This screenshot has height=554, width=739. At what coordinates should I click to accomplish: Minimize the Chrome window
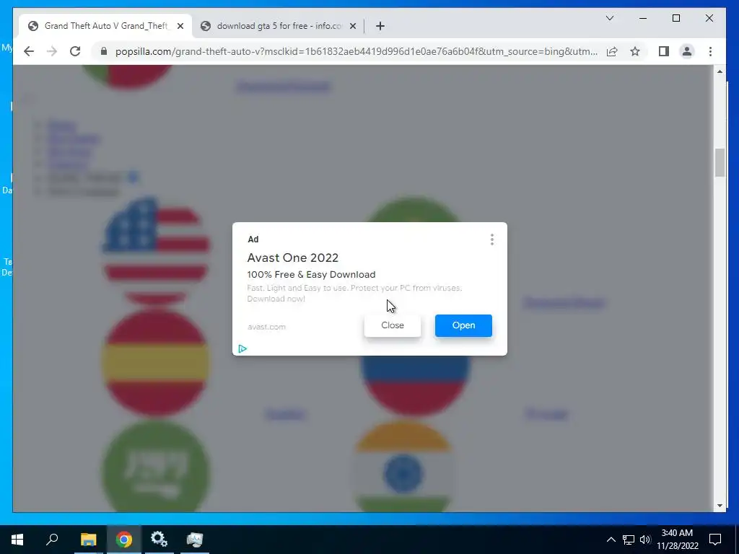click(x=643, y=18)
